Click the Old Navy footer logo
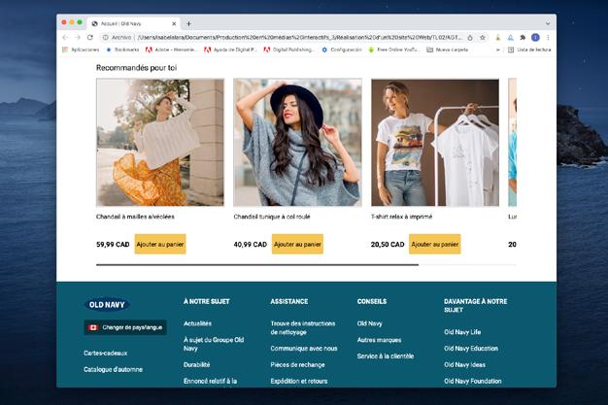The width and height of the screenshot is (608, 405). (107, 305)
